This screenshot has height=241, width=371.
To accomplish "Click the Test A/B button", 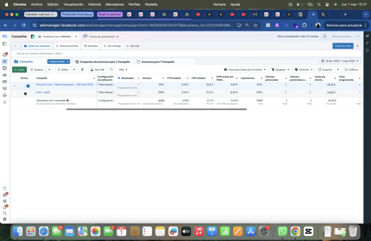I will (x=97, y=70).
